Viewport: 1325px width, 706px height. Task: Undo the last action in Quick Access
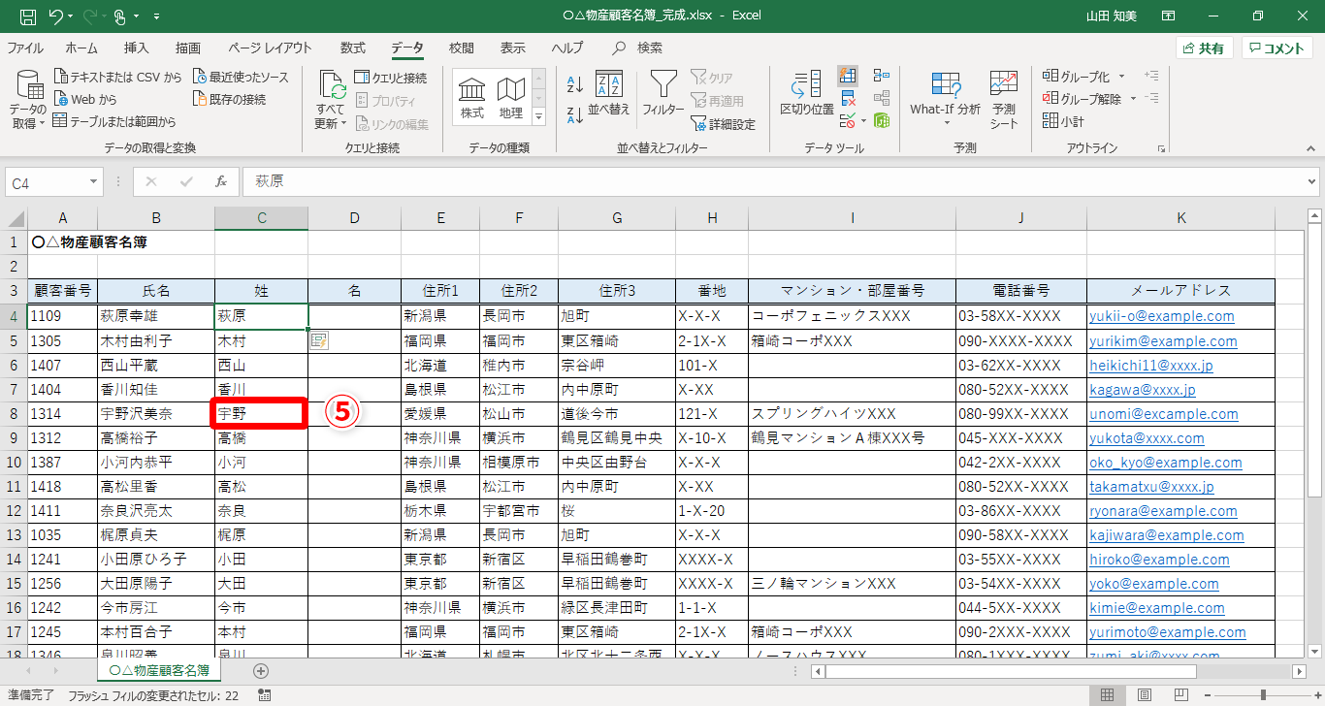tap(55, 16)
